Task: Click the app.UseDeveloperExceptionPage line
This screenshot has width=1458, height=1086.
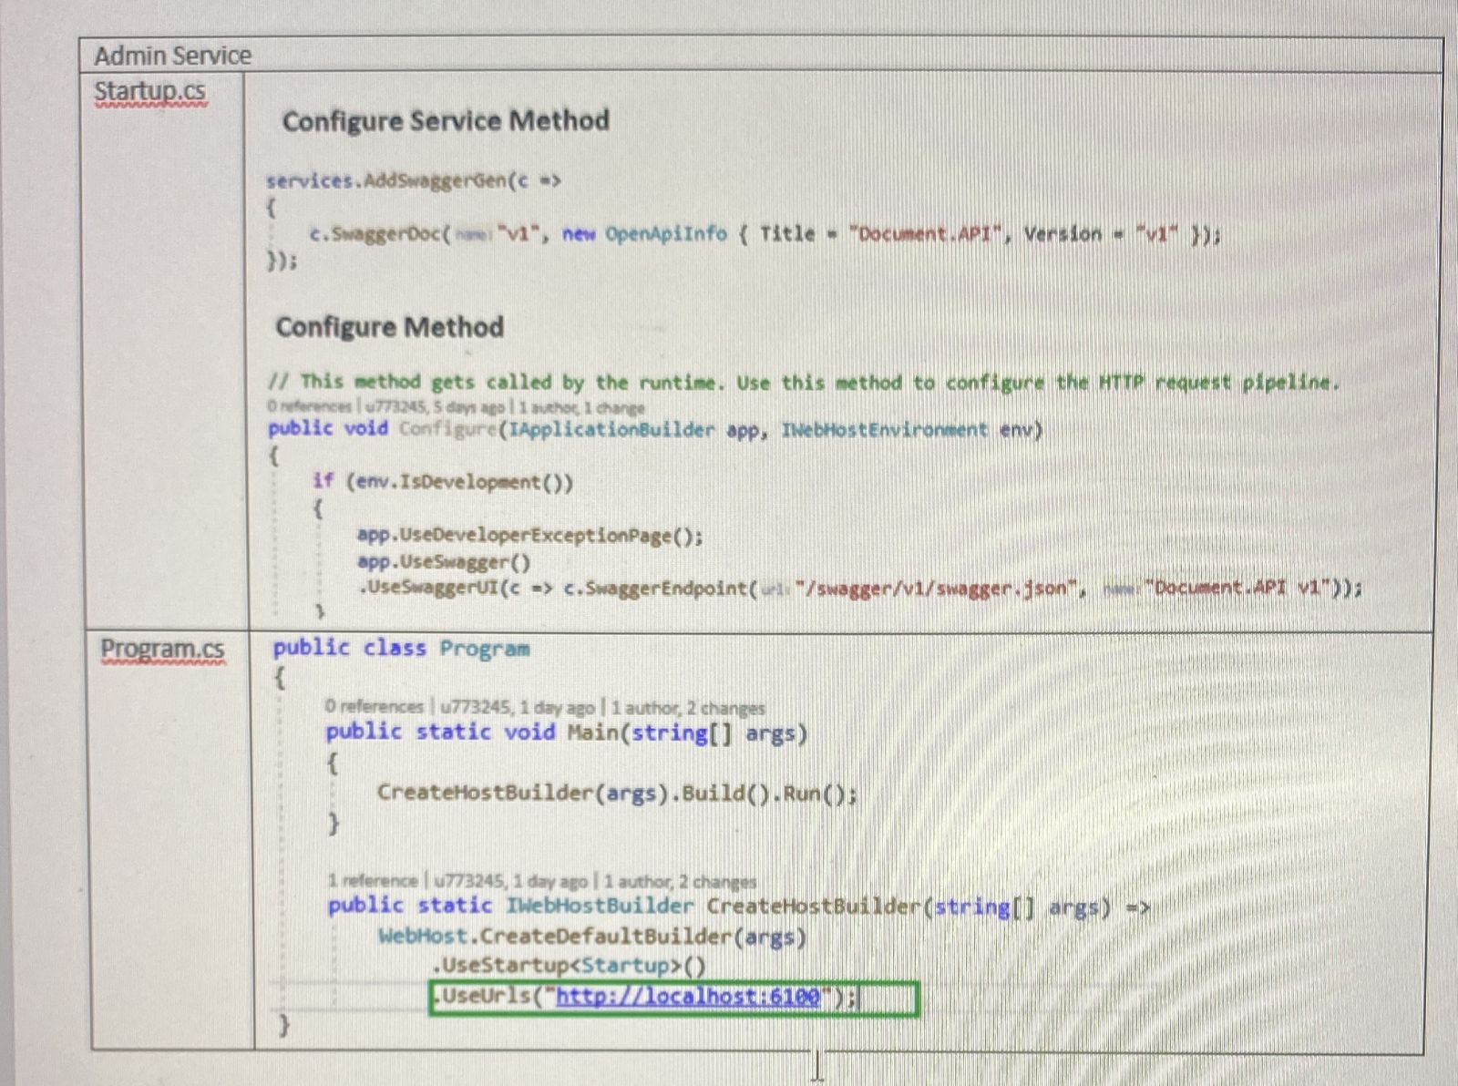Action: click(529, 536)
